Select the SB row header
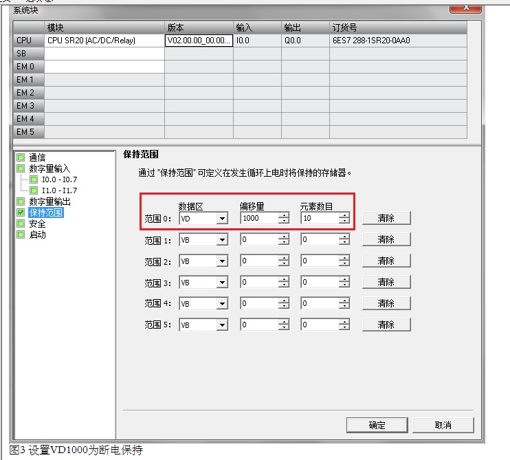Viewport: 510px width, 460px height. click(x=29, y=54)
